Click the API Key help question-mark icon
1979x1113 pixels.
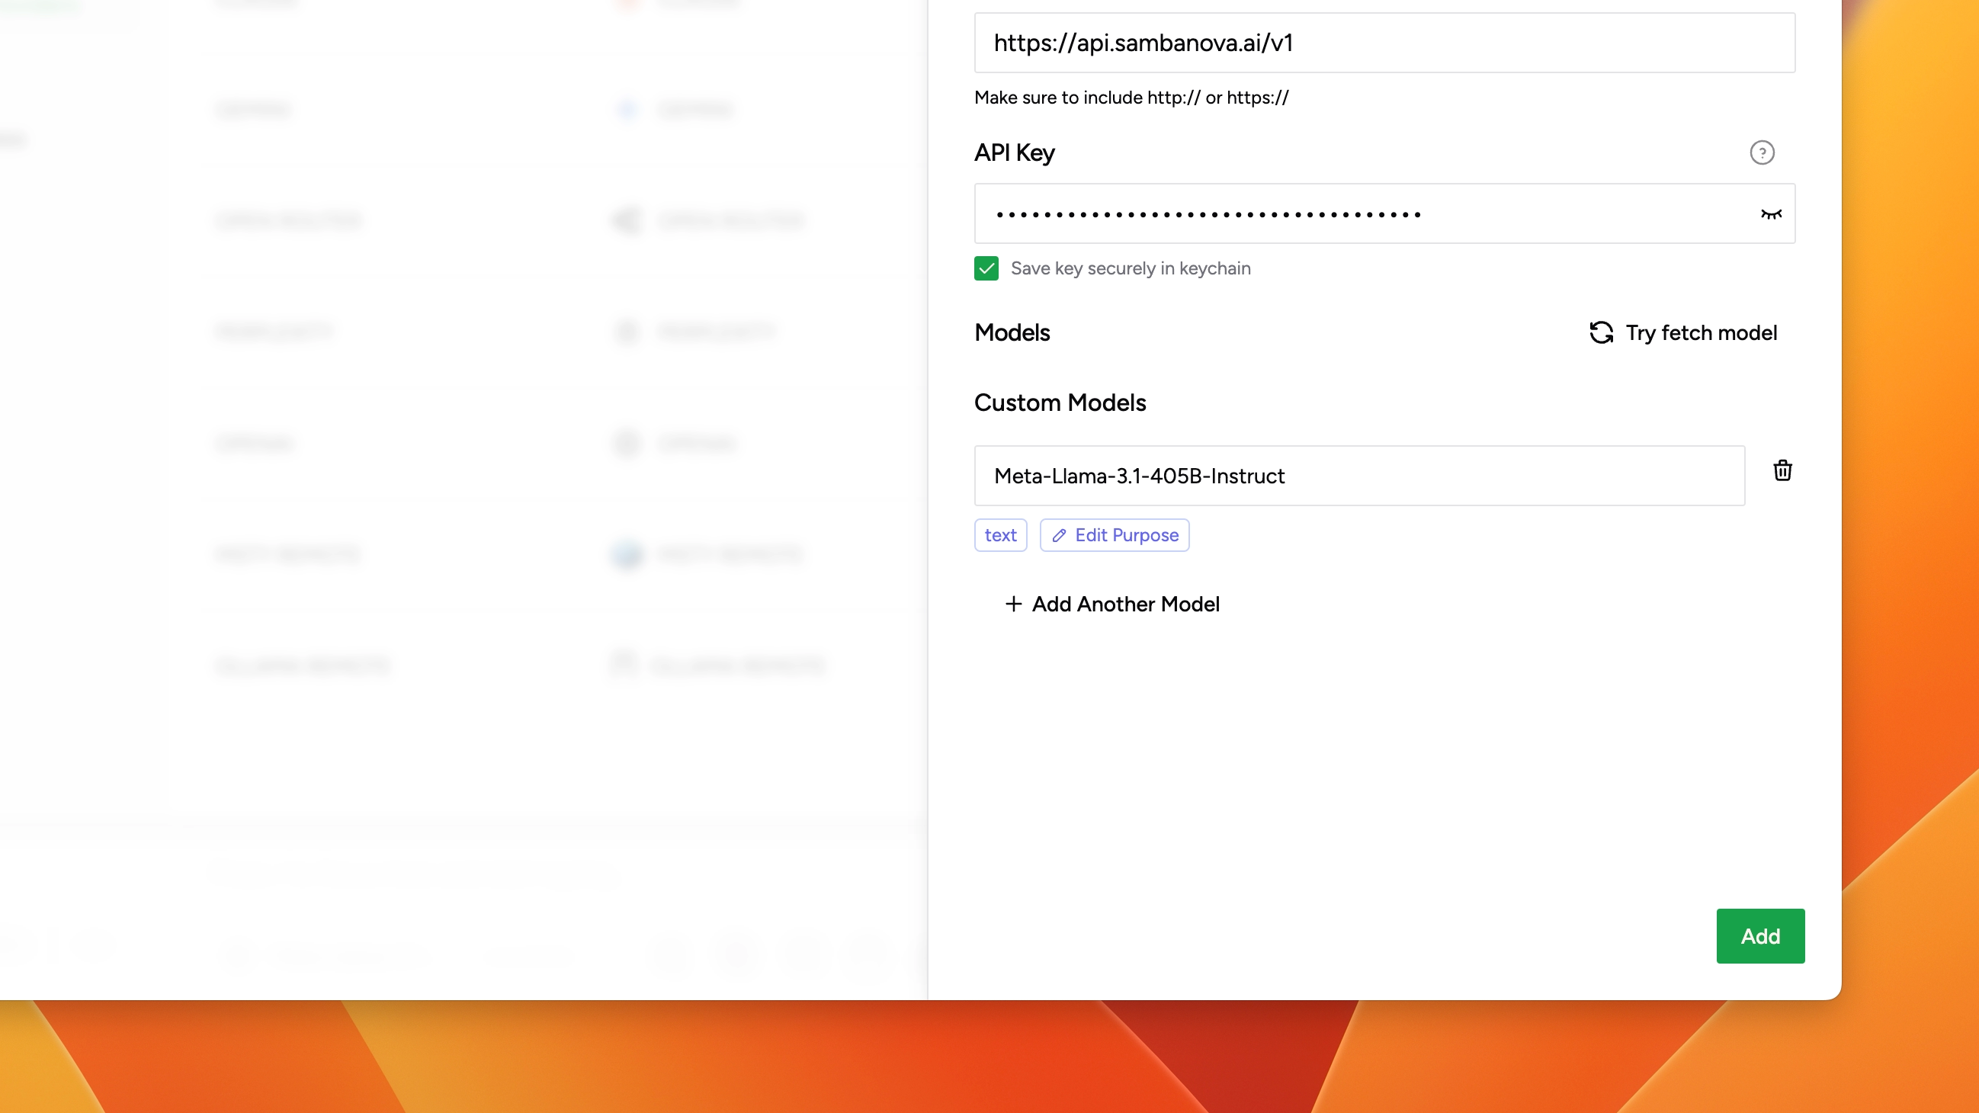tap(1762, 153)
